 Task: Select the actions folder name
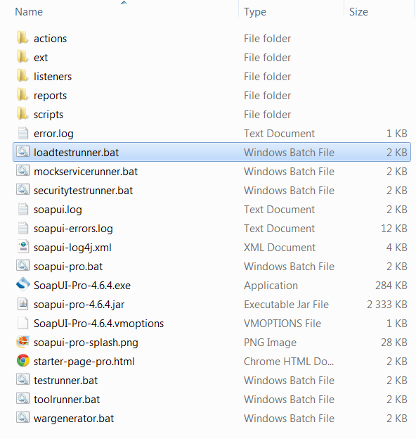click(51, 39)
